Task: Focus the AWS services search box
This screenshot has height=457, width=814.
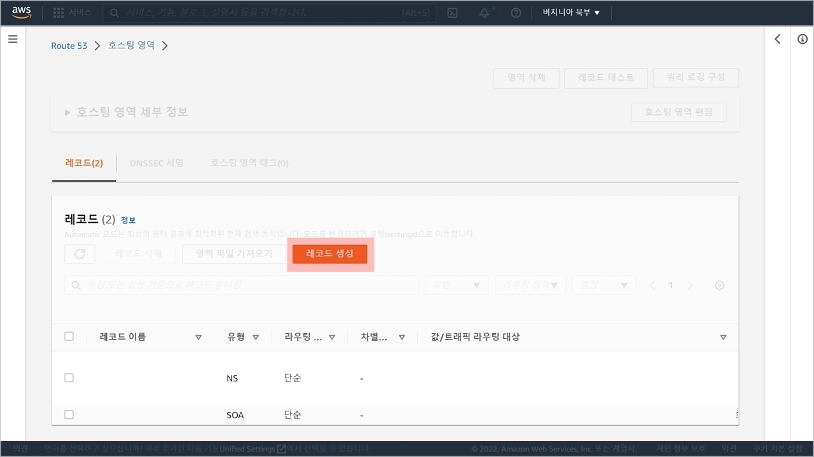Action: tap(270, 13)
